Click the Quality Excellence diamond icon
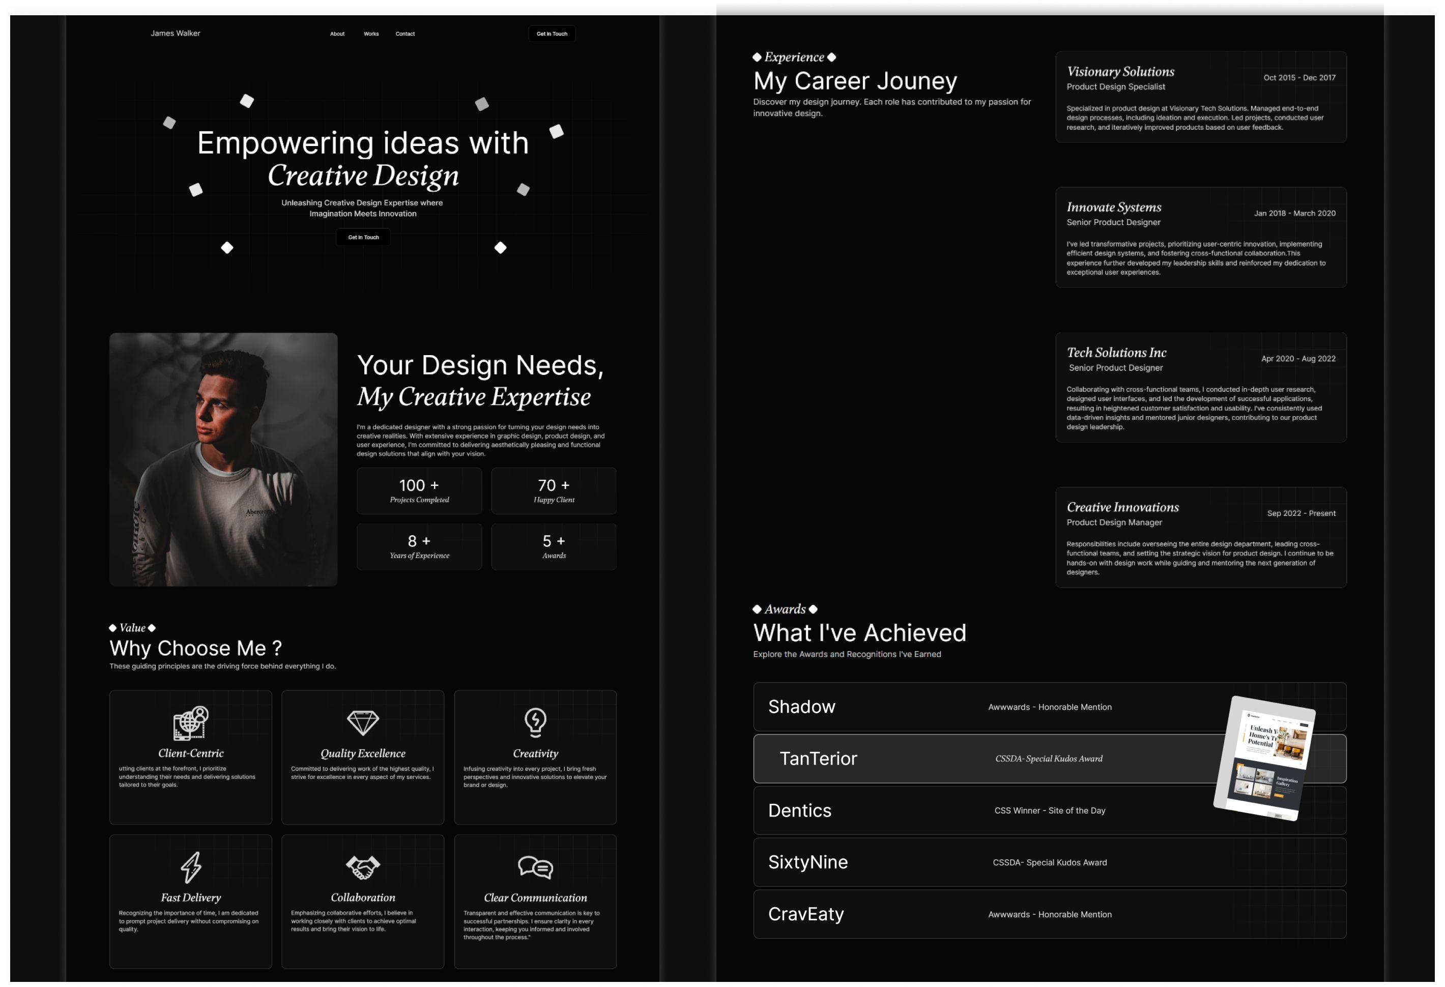The height and width of the screenshot is (987, 1445). [x=362, y=722]
